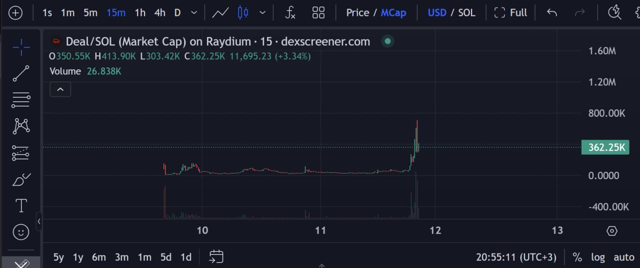Select the 4h timeframe
This screenshot has width=640, height=268.
point(160,12)
